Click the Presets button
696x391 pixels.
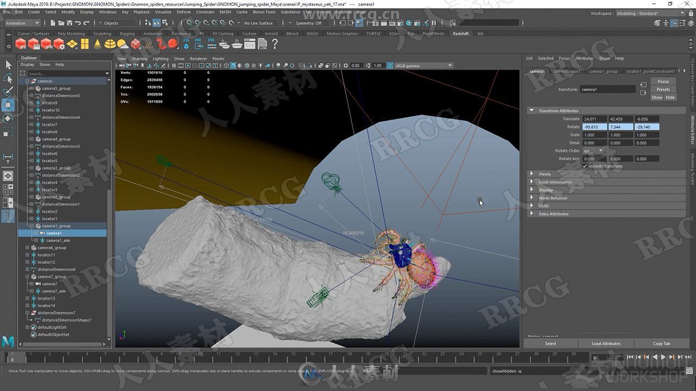[663, 90]
